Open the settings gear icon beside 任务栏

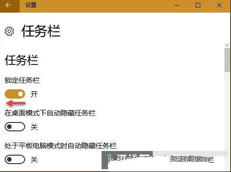pos(9,31)
